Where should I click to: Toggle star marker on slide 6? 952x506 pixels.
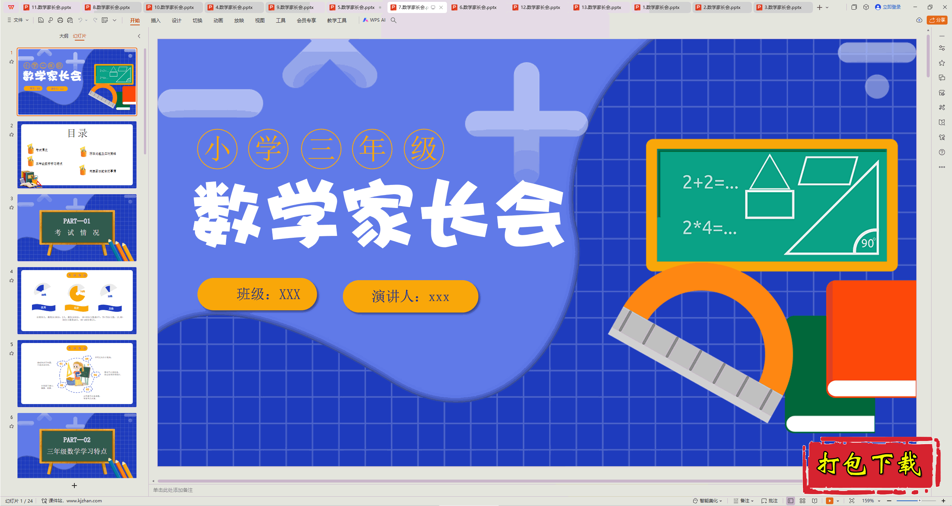[12, 426]
